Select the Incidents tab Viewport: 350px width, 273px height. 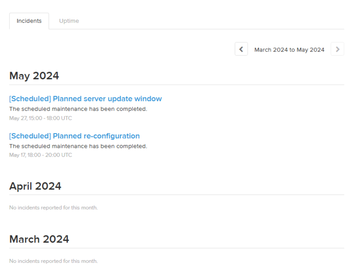tap(29, 21)
